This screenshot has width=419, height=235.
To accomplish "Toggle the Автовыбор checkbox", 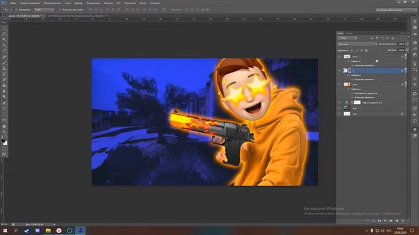I will click(x=16, y=10).
